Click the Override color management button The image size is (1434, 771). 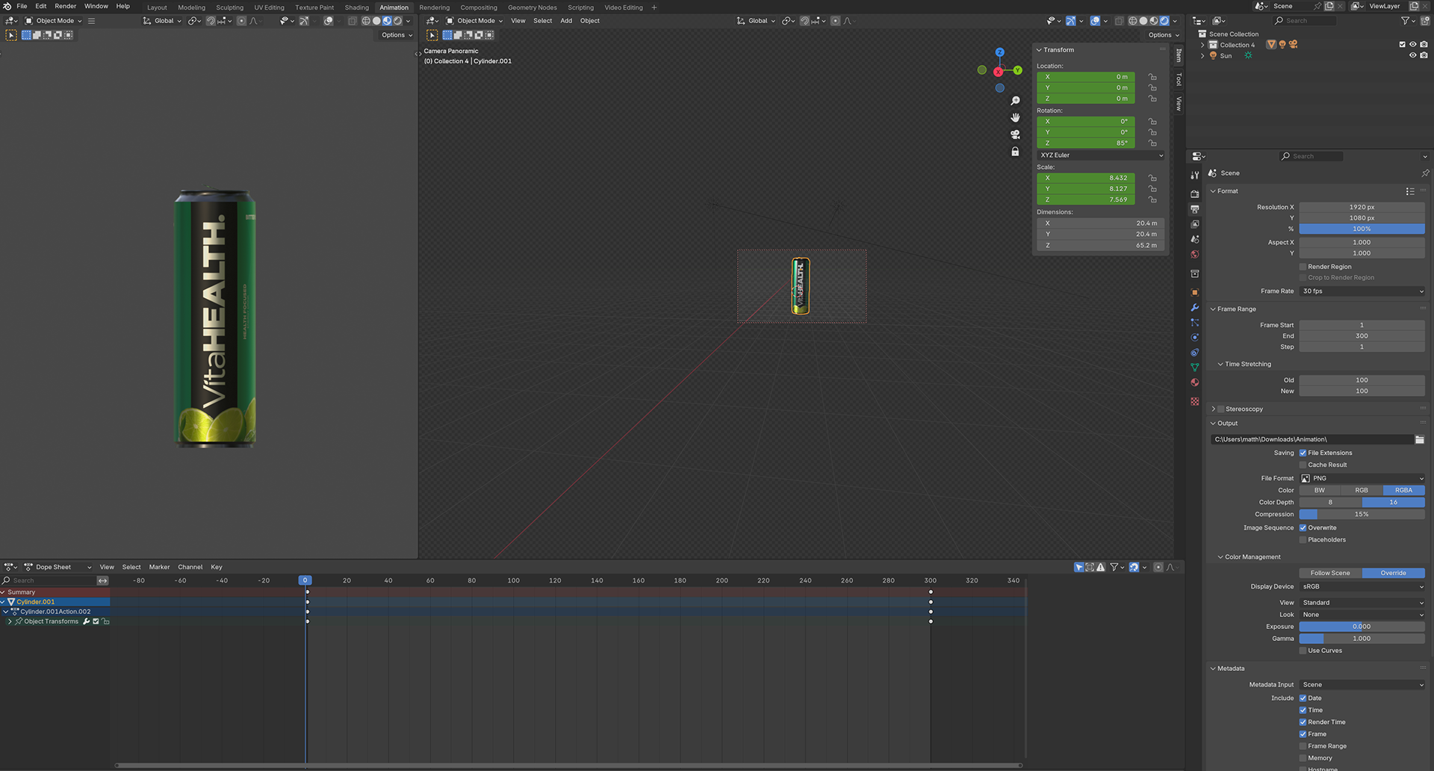tap(1393, 573)
